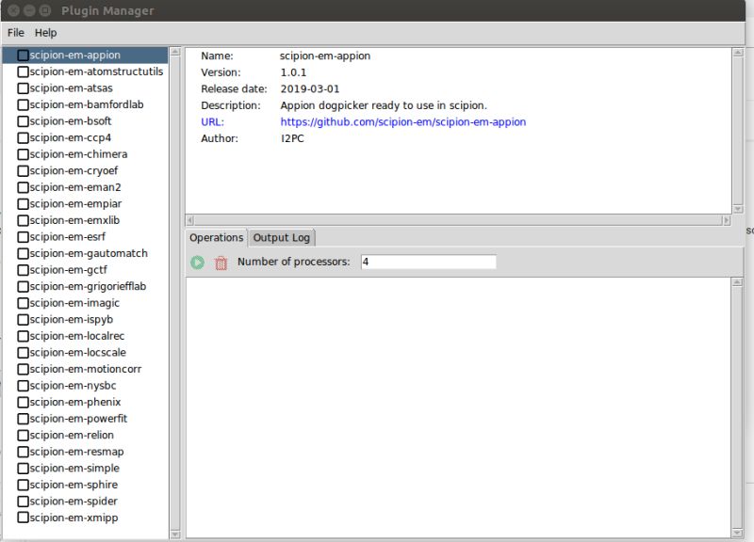This screenshot has height=542, width=754.
Task: Enable the scipion-em-xmipp plugin
Action: 23,518
